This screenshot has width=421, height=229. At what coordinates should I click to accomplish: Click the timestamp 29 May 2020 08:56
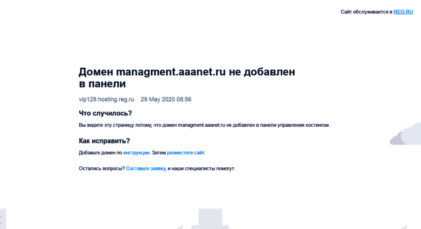pos(166,99)
